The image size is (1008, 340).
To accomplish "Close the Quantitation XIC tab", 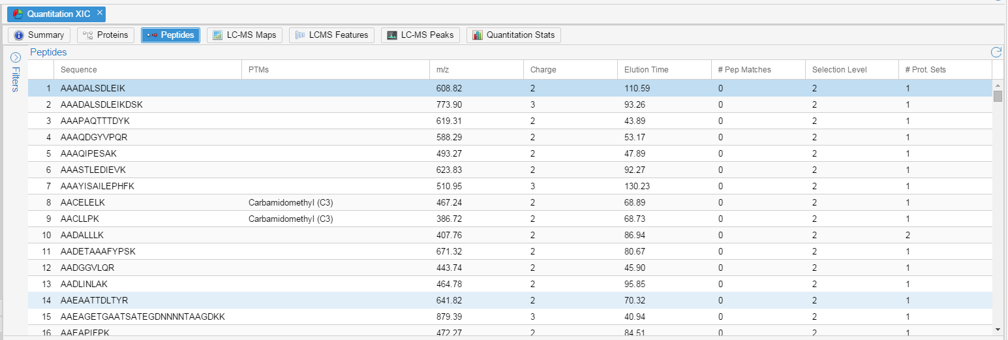I will click(x=99, y=13).
